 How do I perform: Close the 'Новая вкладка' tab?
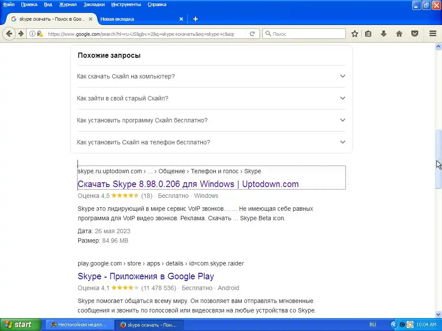(181, 19)
